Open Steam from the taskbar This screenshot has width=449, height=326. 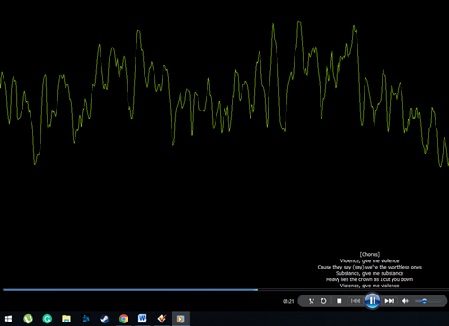(x=104, y=319)
